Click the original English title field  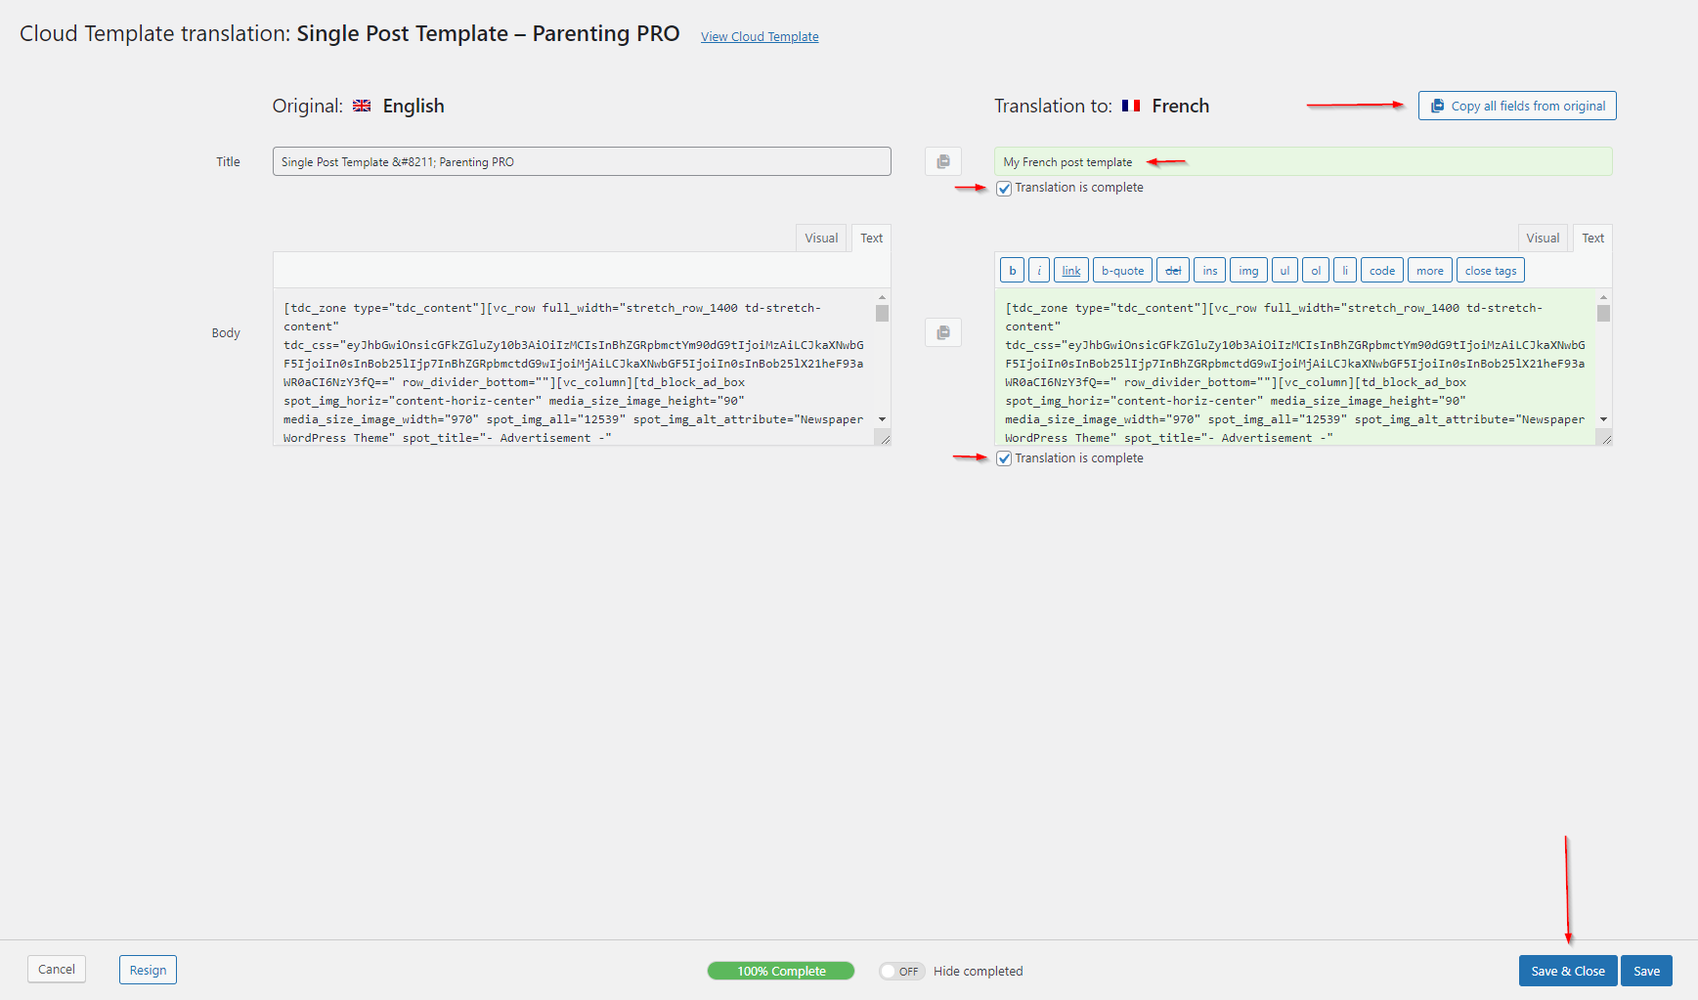pos(582,161)
